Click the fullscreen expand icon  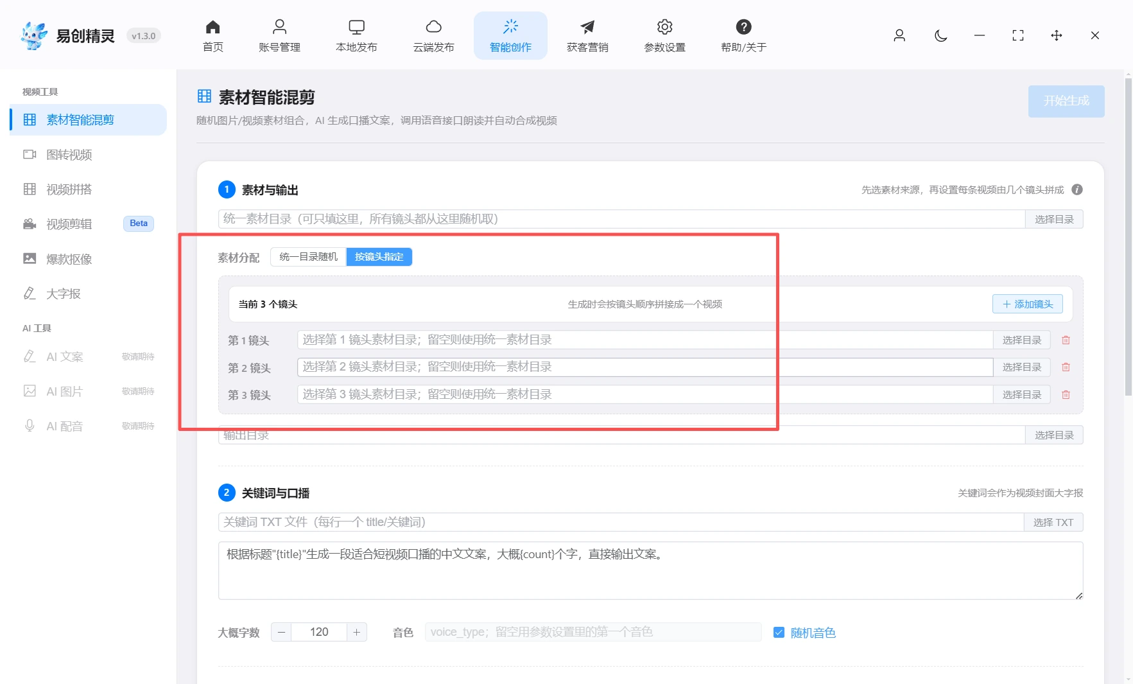point(1018,35)
